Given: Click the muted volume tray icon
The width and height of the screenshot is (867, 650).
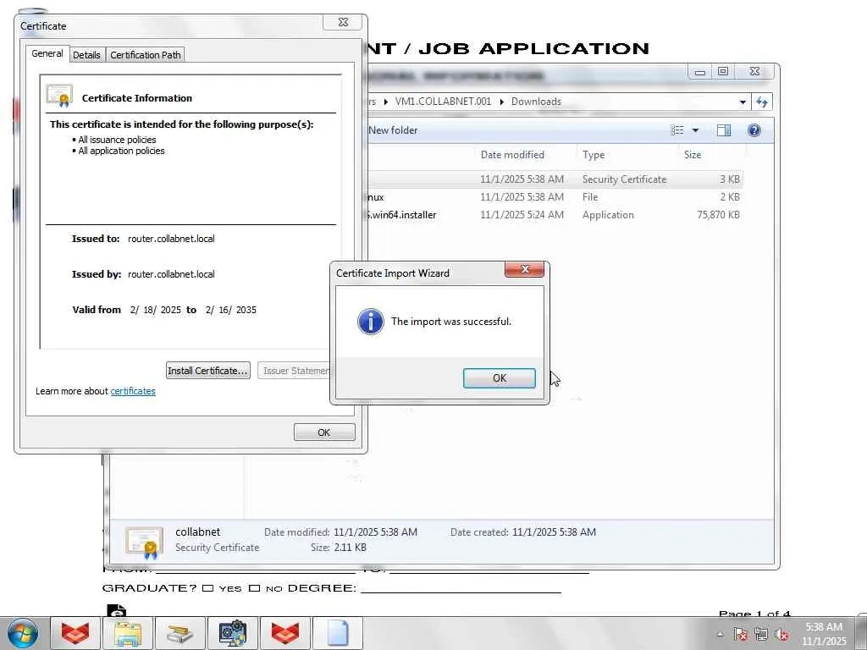Looking at the screenshot, I should (781, 635).
